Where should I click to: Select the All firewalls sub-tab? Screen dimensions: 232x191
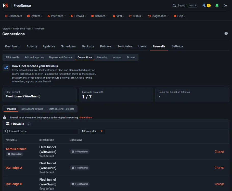pyautogui.click(x=12, y=57)
